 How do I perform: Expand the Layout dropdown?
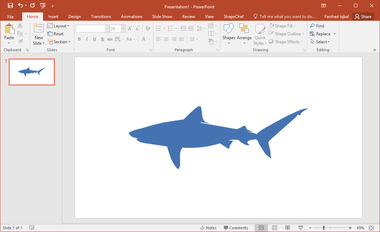(x=58, y=26)
